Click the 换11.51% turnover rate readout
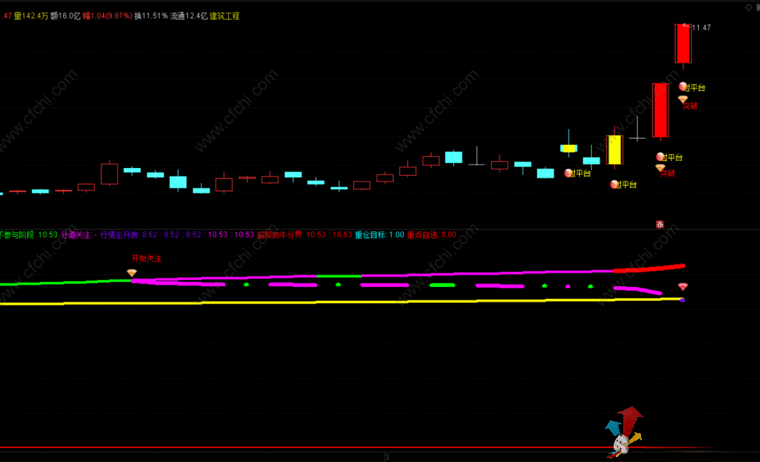Image resolution: width=760 pixels, height=462 pixels. (x=151, y=16)
